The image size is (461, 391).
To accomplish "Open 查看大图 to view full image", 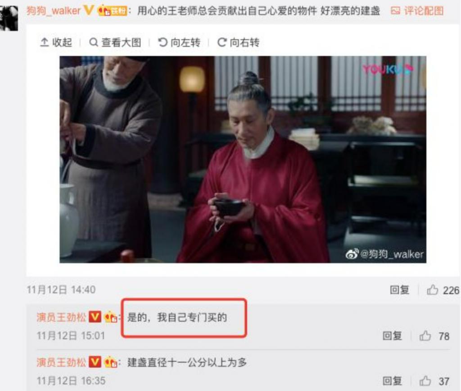I will click(115, 42).
